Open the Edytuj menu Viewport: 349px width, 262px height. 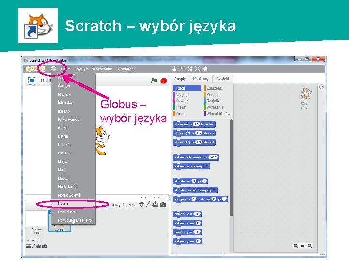point(81,69)
